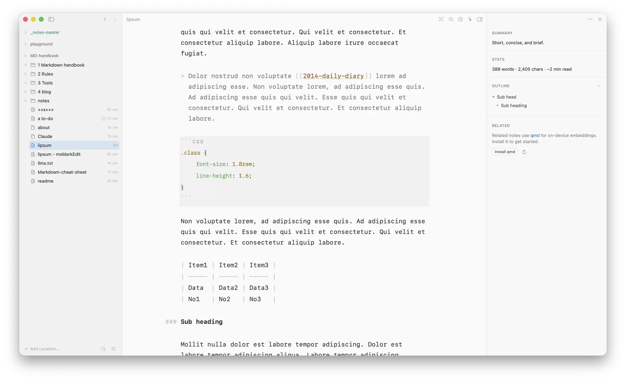The width and height of the screenshot is (626, 381).
Task: Toggle the left sidebar panel icon
Action: (51, 19)
